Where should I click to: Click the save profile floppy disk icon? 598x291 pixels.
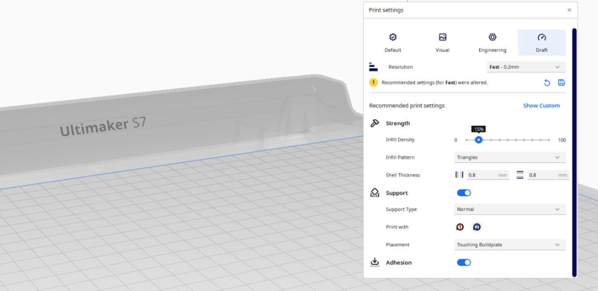(561, 83)
